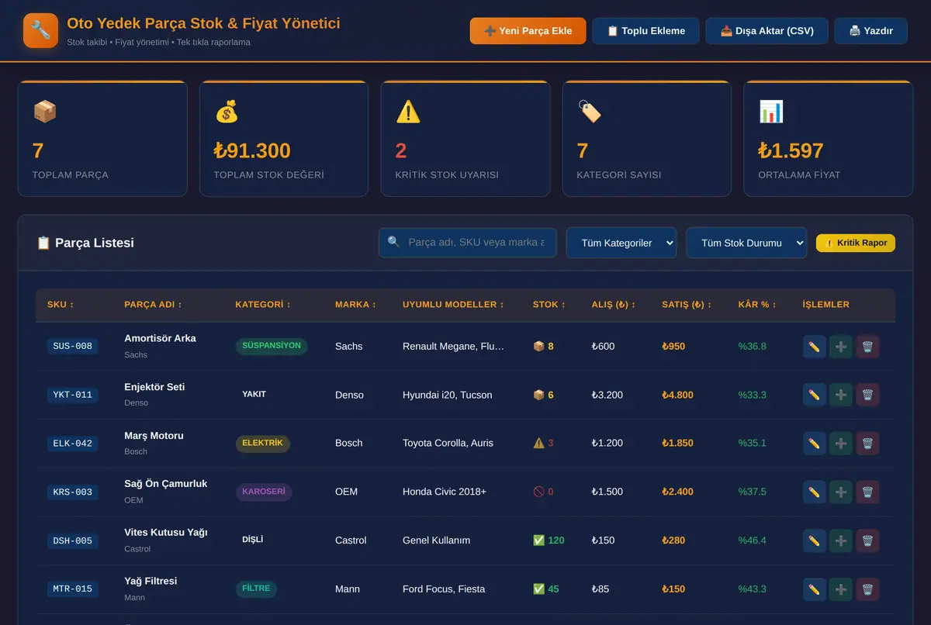The image size is (931, 625).
Task: Click the Yeni Parça Ekle button
Action: pyautogui.click(x=528, y=31)
